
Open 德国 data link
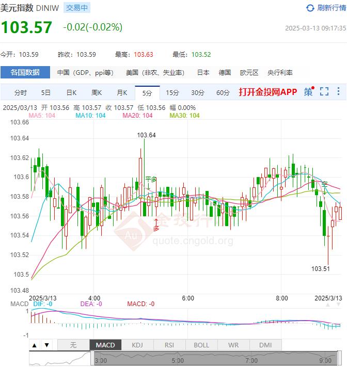[225, 73]
